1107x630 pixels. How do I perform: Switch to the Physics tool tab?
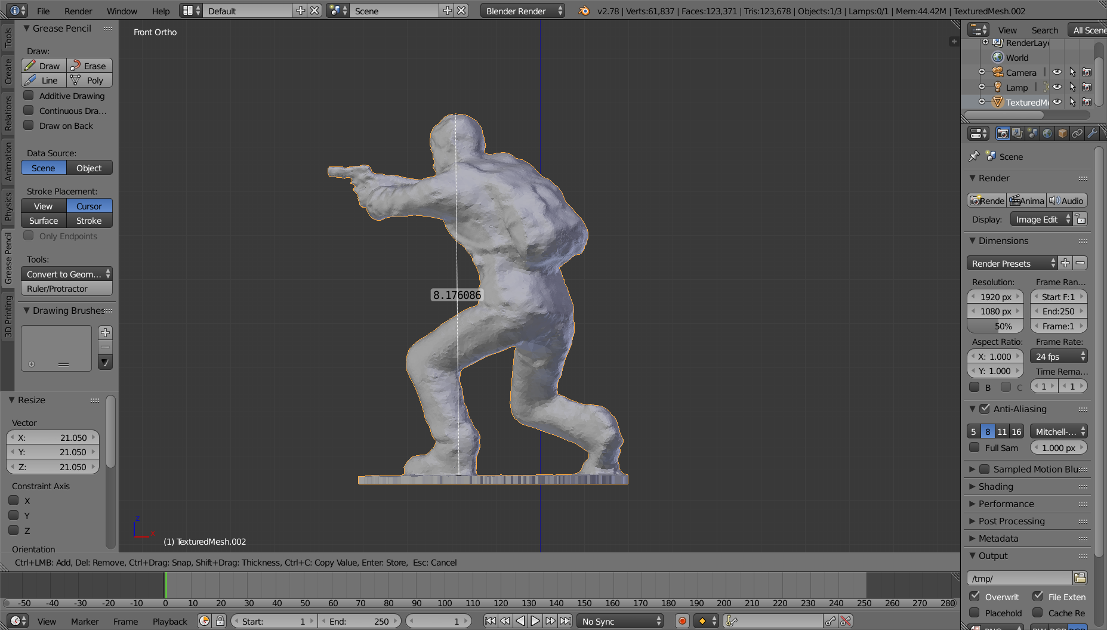(8, 206)
